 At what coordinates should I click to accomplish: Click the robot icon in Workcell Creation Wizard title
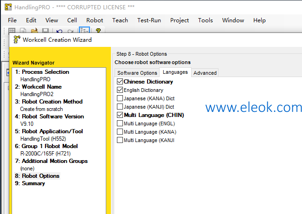click(x=17, y=39)
